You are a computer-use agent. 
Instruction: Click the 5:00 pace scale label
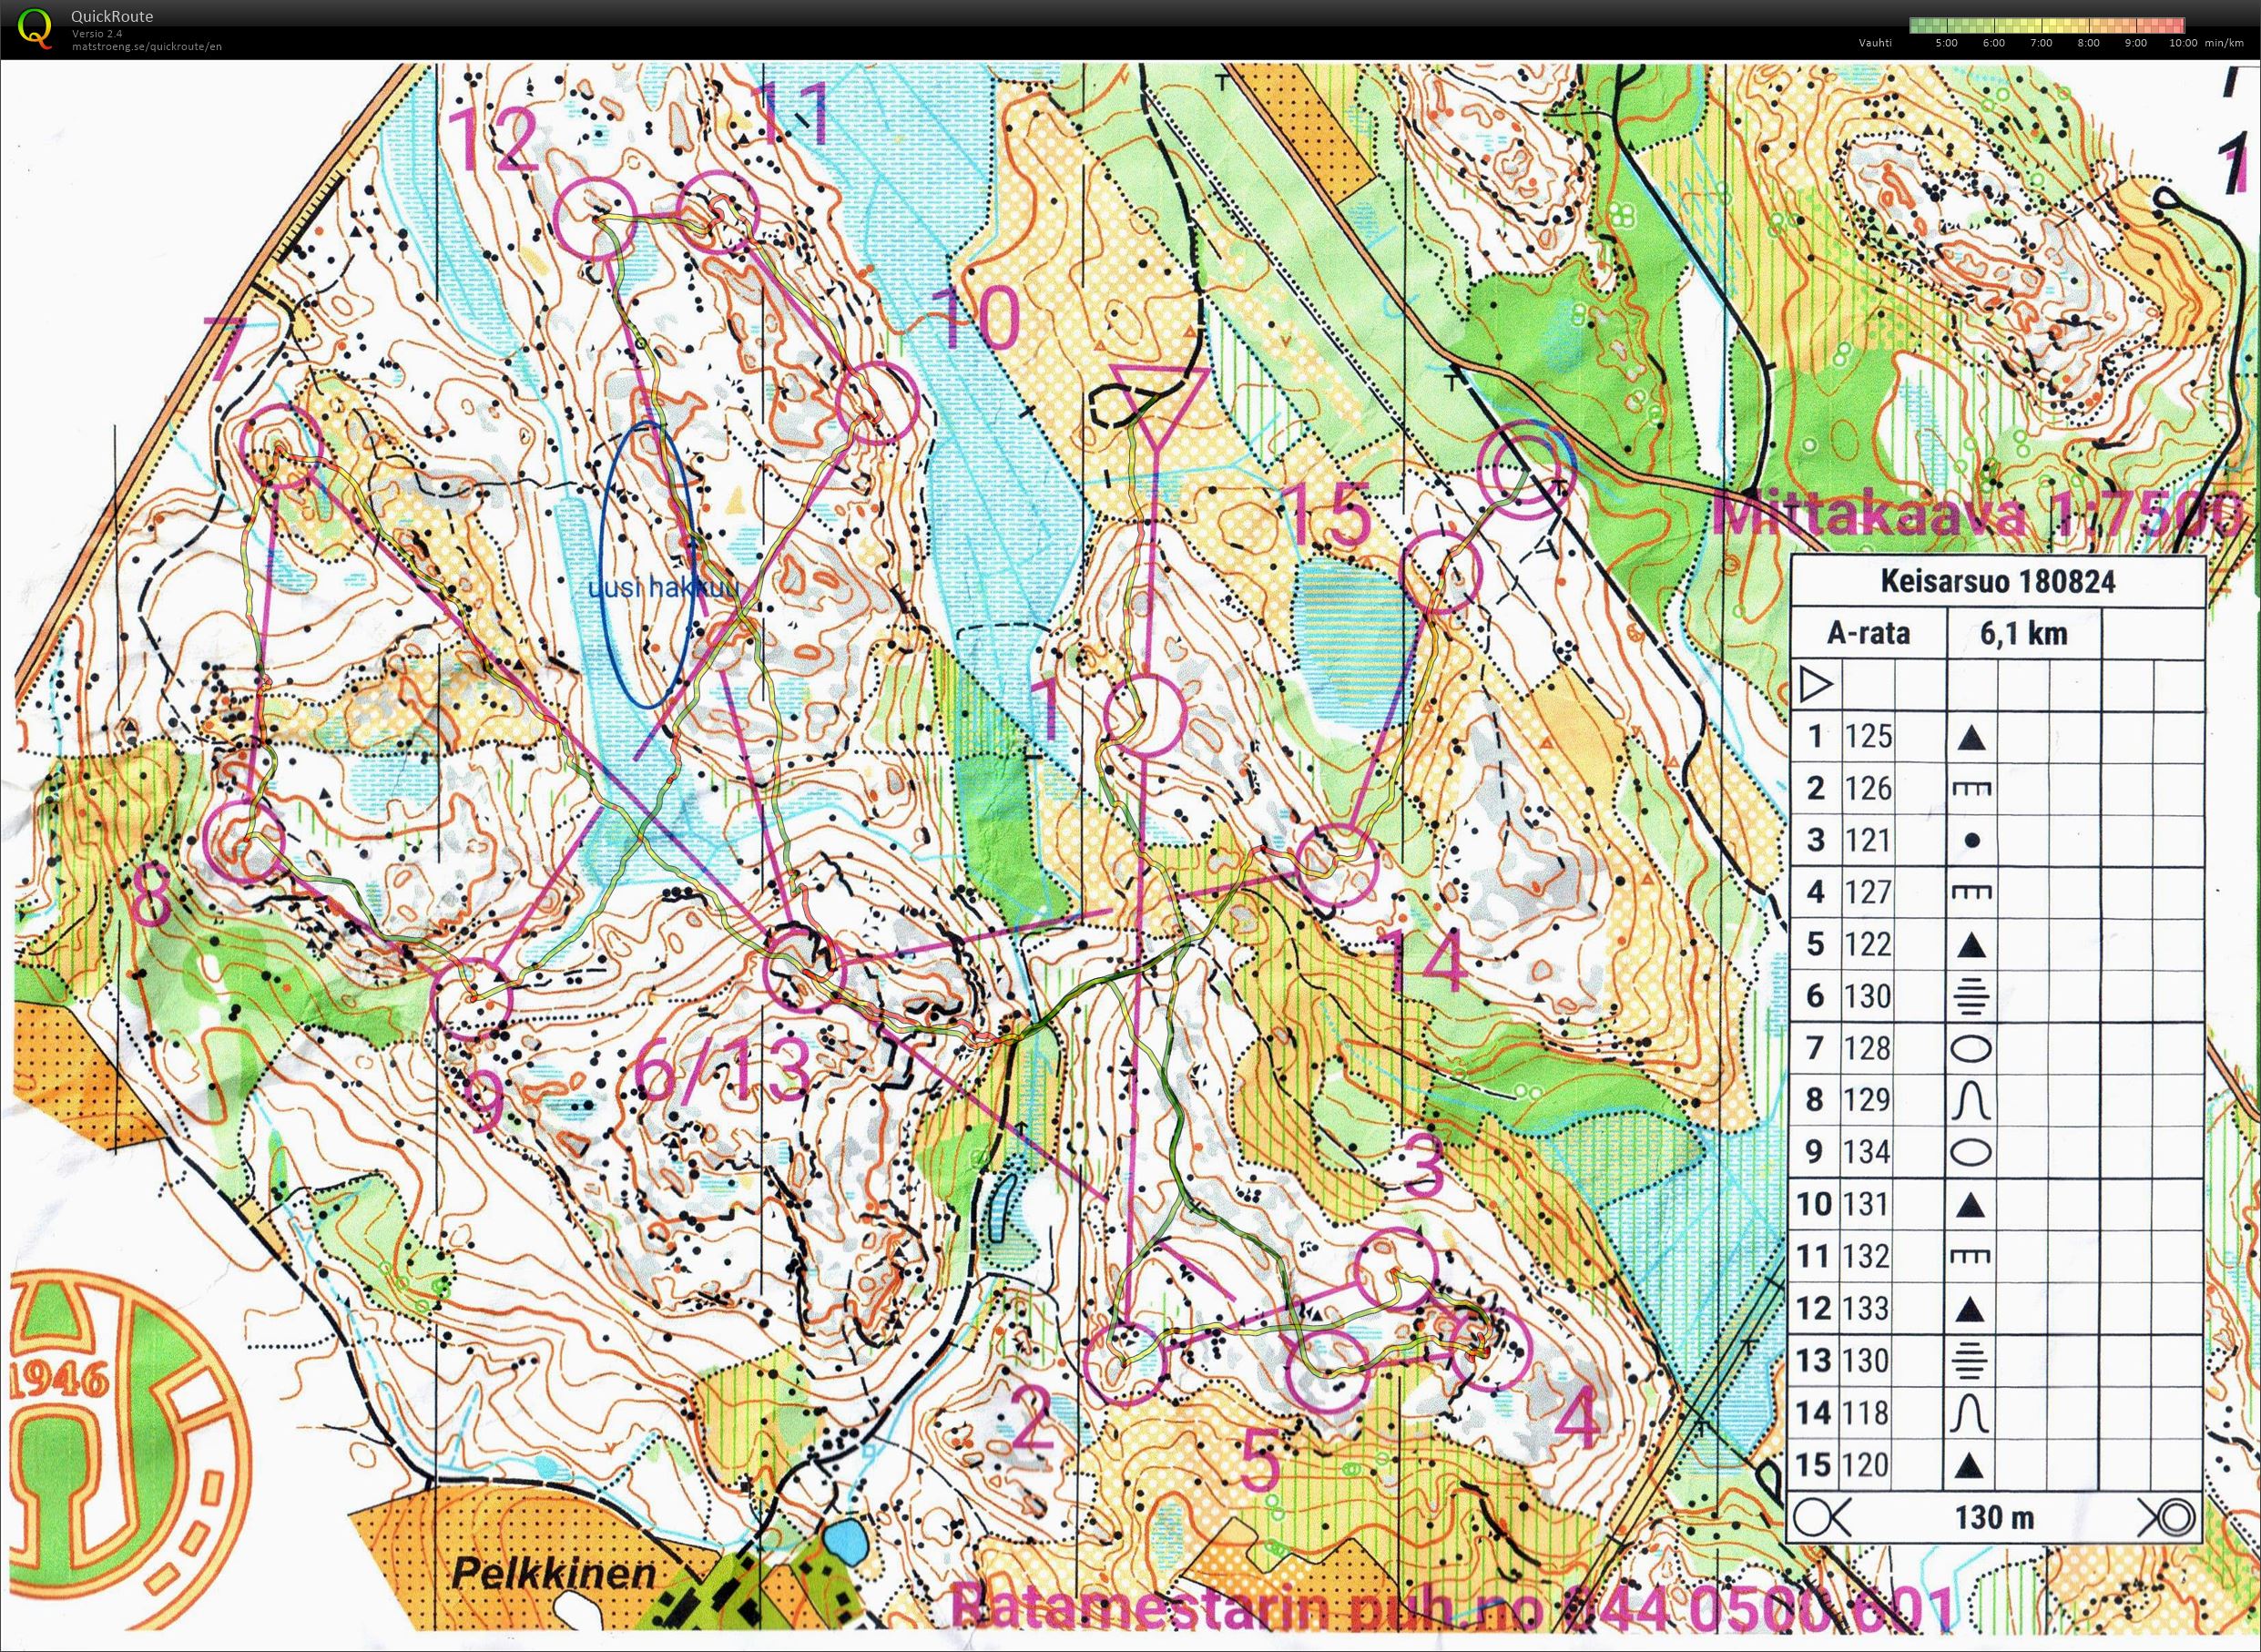(x=1946, y=43)
